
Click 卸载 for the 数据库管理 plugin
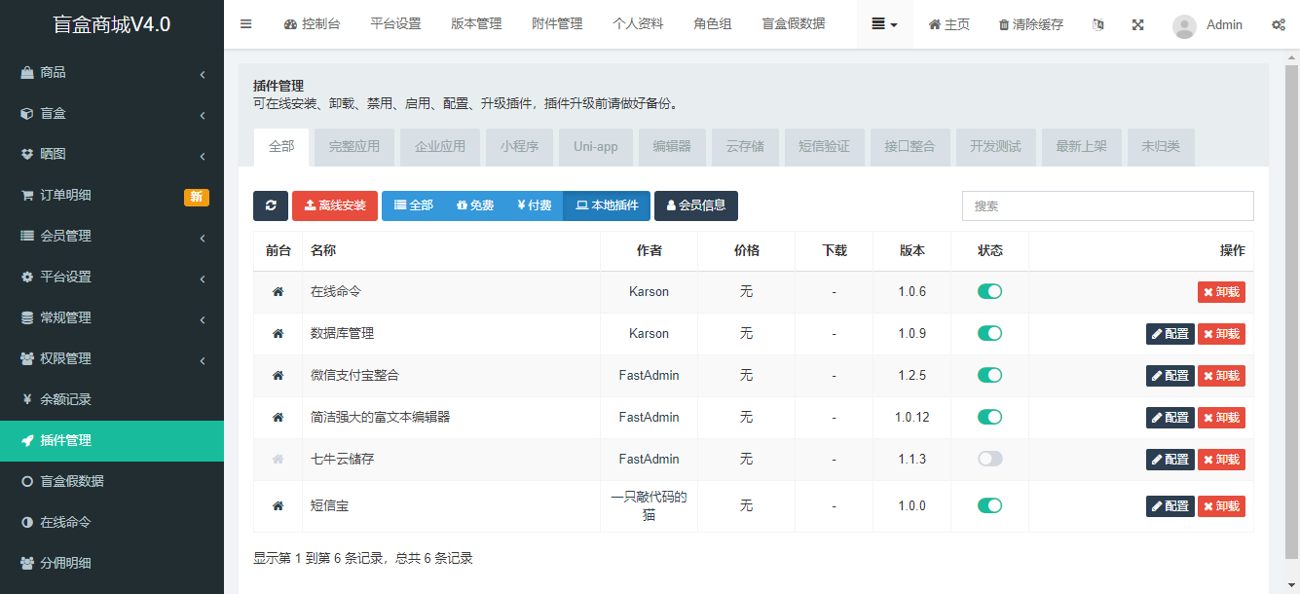[1221, 333]
